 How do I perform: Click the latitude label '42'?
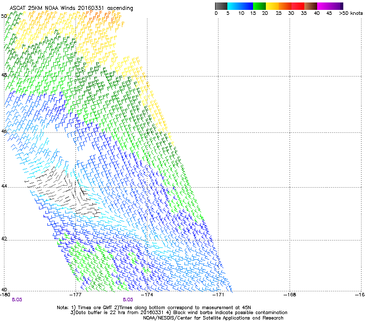[4, 239]
